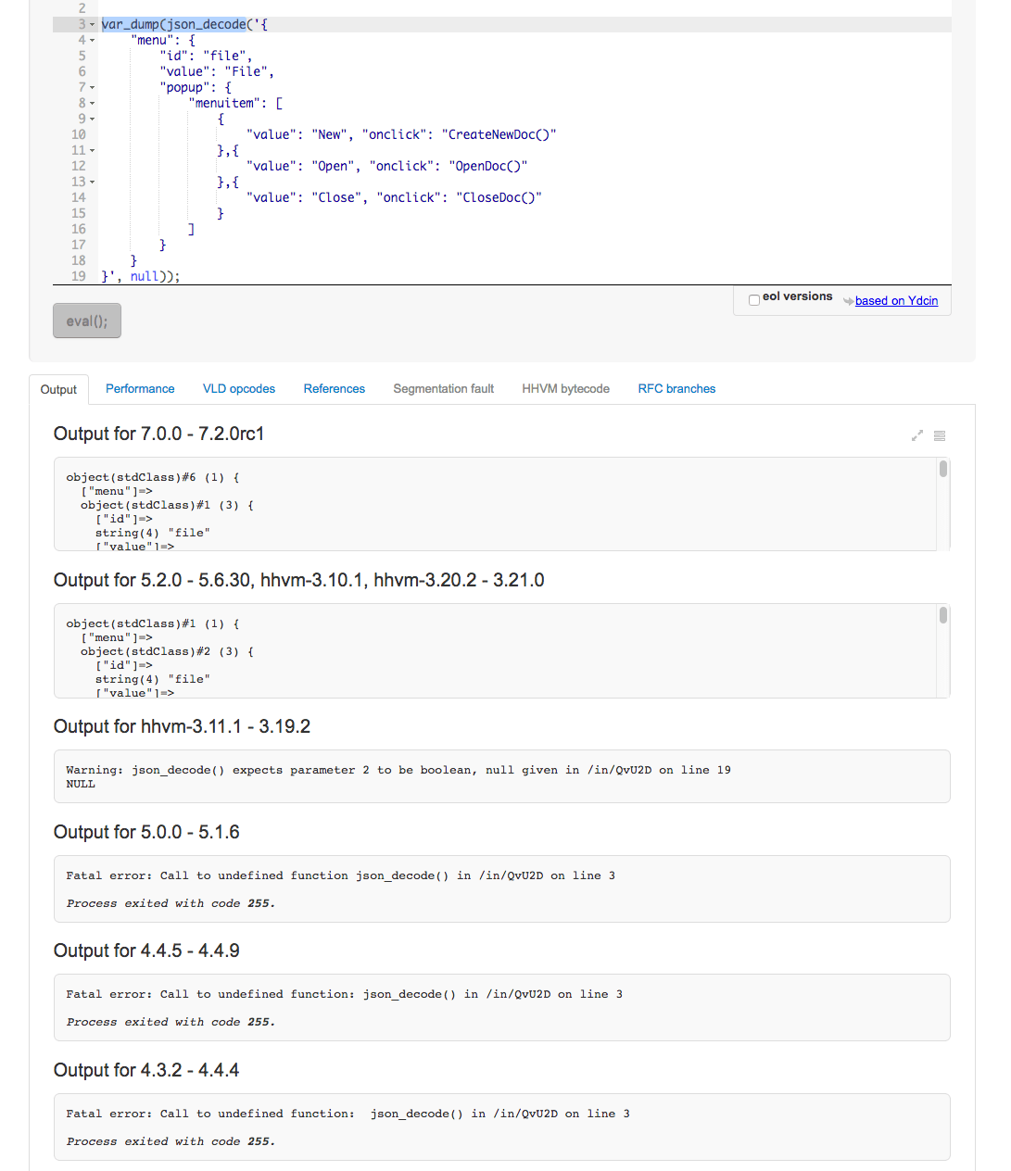The image size is (1011, 1171).
Task: Click the scrollbar in the 7.0.0 output pane
Action: [942, 471]
